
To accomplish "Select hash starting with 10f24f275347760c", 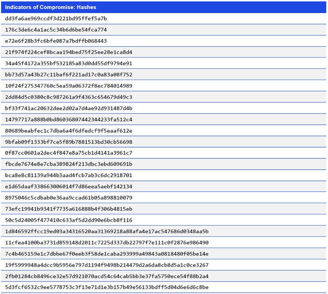I will coord(69,86).
